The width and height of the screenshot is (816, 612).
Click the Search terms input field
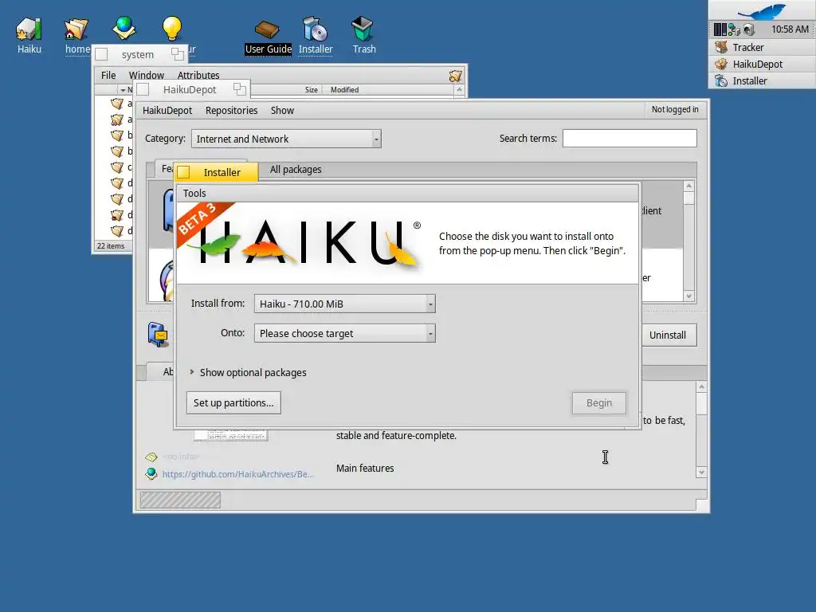630,139
